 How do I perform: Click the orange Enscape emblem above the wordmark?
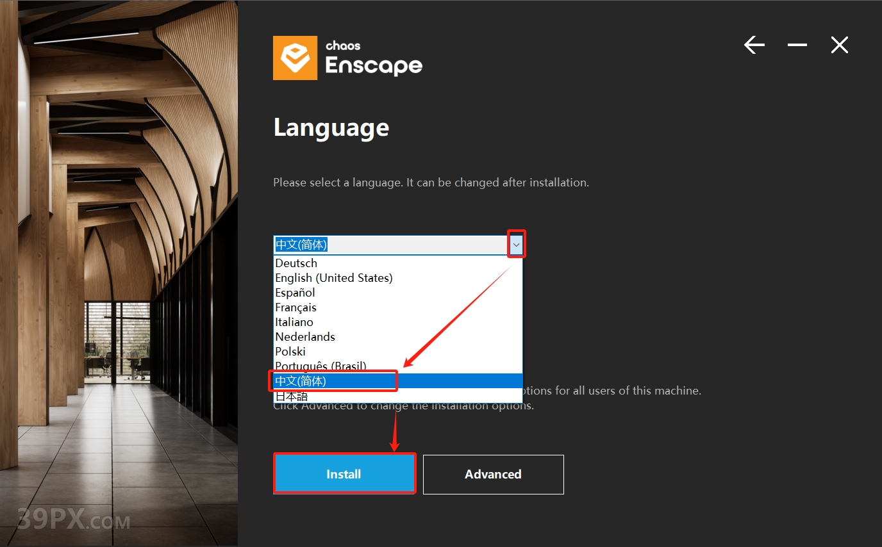295,58
